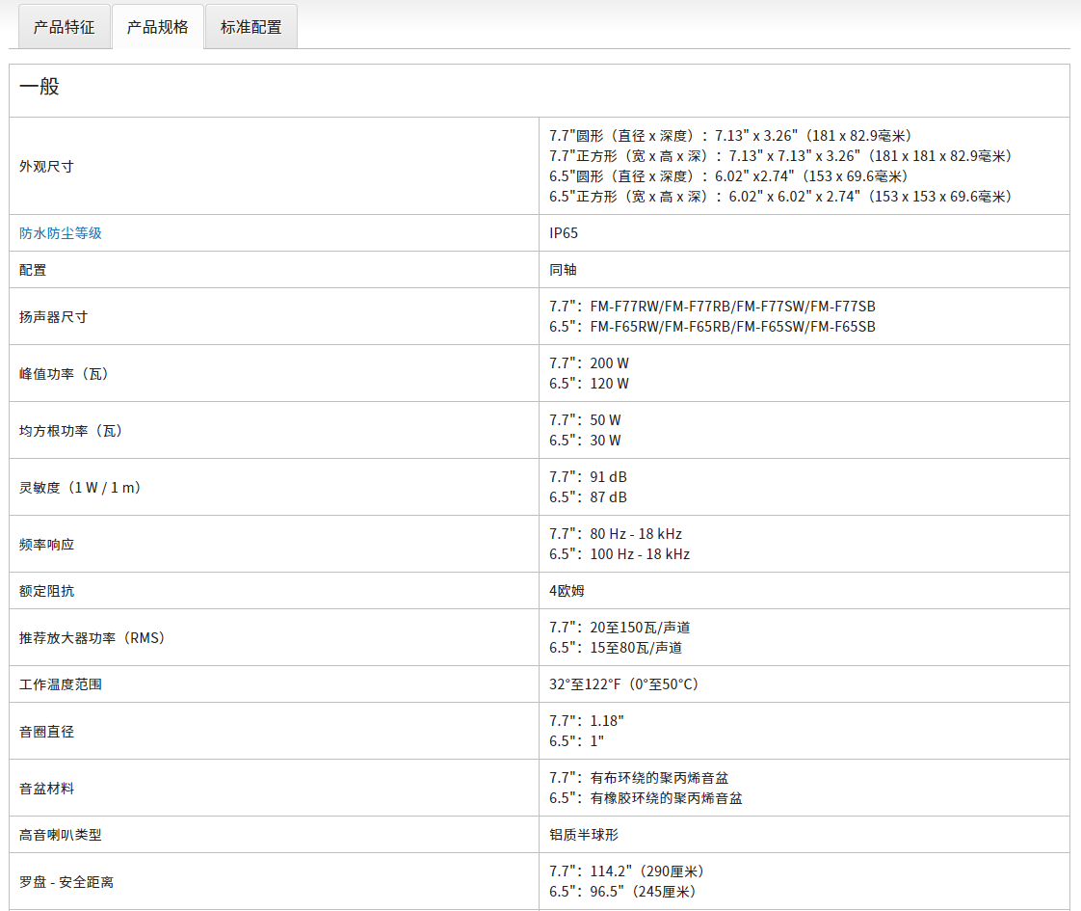Click the 推荐放大器功率（RMS） label

92,637
